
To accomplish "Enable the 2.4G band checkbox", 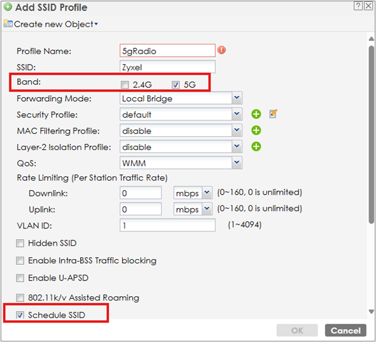I will (x=125, y=85).
